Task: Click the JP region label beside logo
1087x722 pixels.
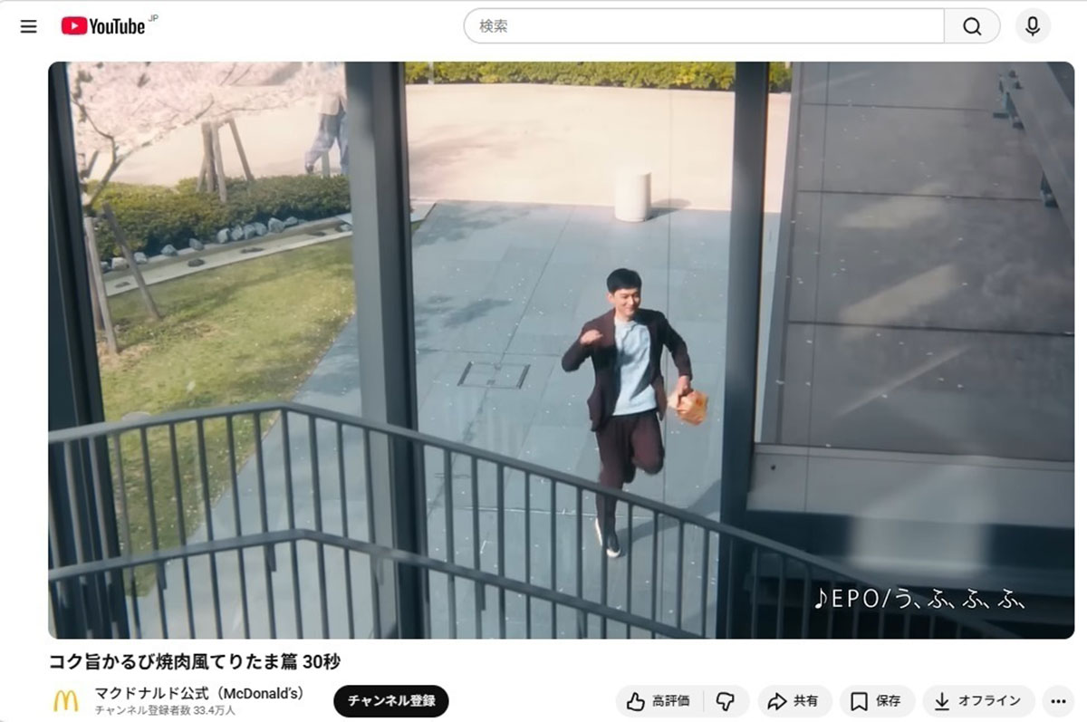Action: pos(153,18)
